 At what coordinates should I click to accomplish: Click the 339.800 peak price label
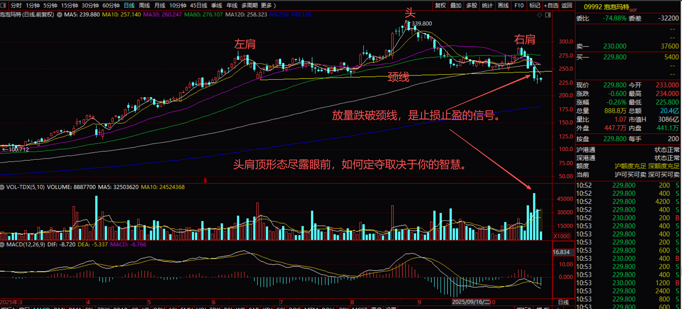(422, 23)
